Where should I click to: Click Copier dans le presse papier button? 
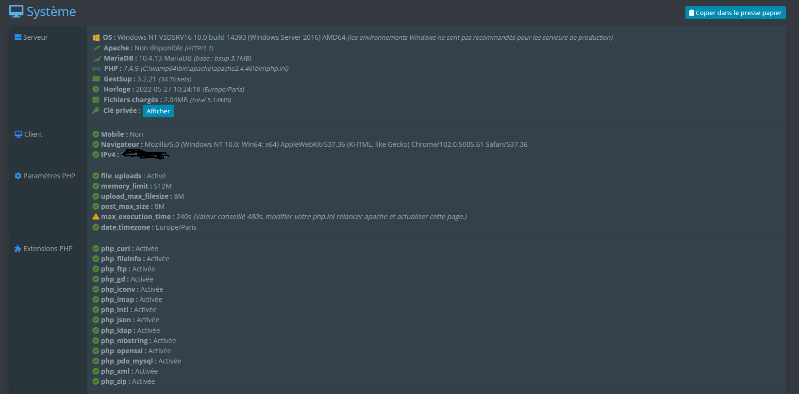[x=735, y=13]
